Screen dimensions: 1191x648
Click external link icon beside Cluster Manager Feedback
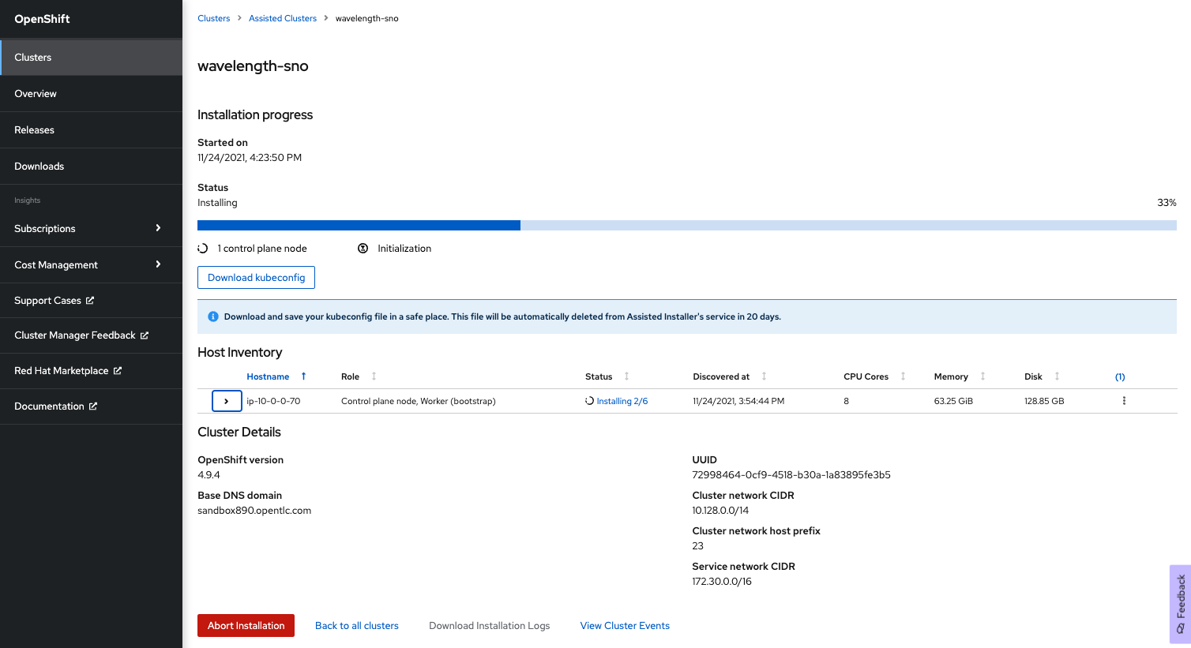(x=145, y=335)
